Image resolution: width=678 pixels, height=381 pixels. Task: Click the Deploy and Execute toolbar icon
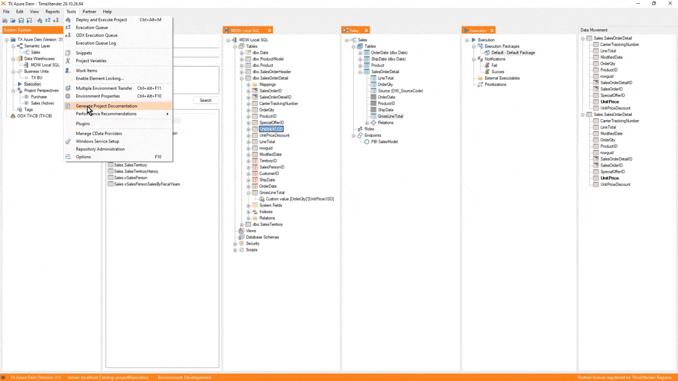pos(39,20)
